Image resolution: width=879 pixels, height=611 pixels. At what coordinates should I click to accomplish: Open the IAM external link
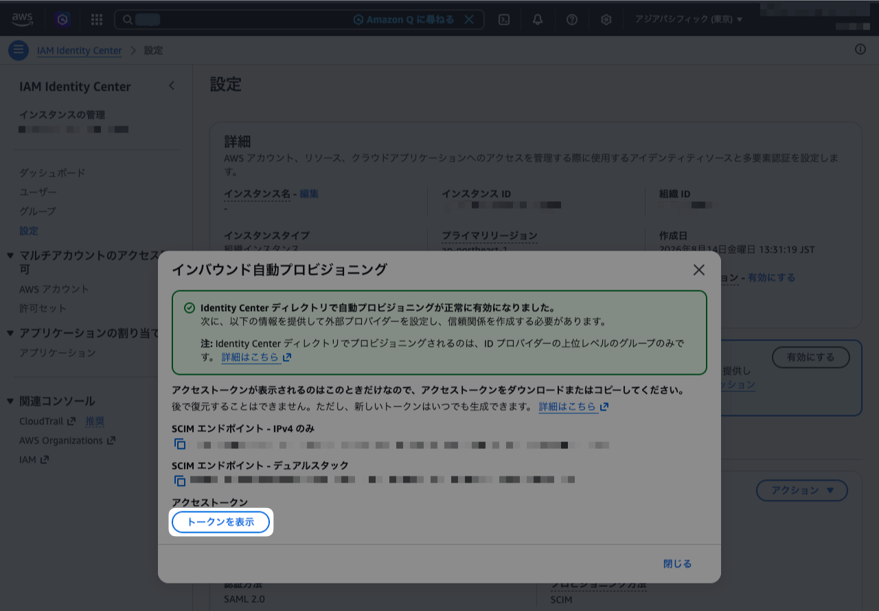pyautogui.click(x=34, y=459)
